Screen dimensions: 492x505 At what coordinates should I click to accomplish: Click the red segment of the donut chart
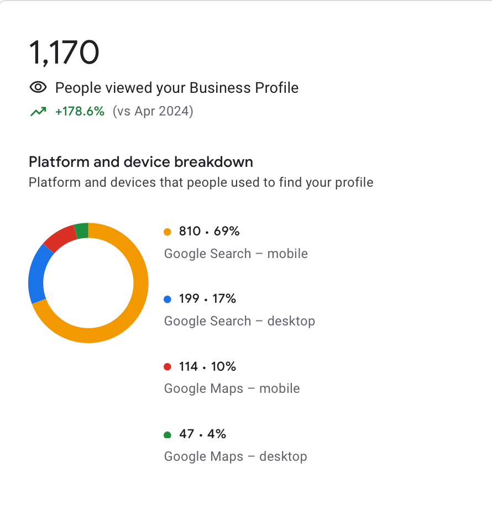click(60, 238)
